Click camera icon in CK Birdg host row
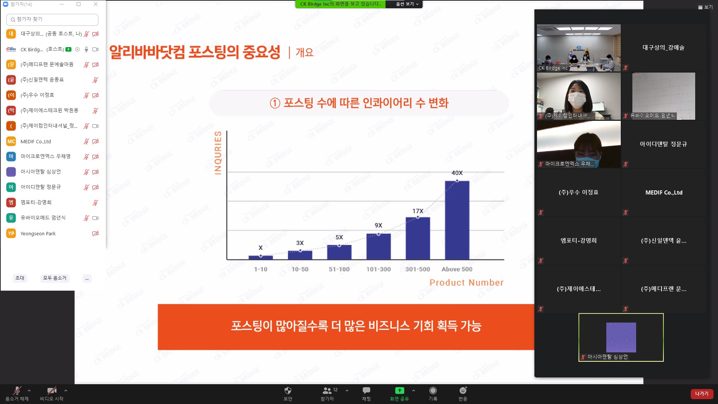Screen dimensions: 718x404 (x=96, y=49)
